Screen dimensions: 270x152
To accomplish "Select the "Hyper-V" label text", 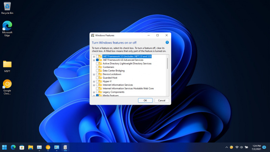I will click(x=107, y=81).
